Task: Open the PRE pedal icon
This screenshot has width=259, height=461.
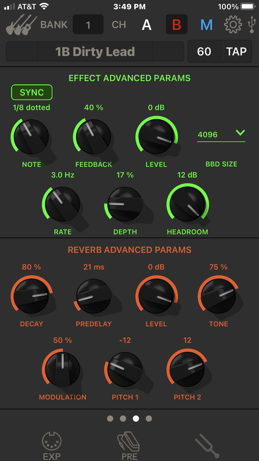Action: (x=129, y=446)
